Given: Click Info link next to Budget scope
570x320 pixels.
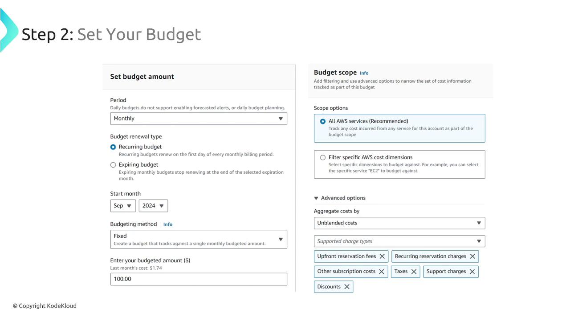Looking at the screenshot, I should (x=364, y=73).
